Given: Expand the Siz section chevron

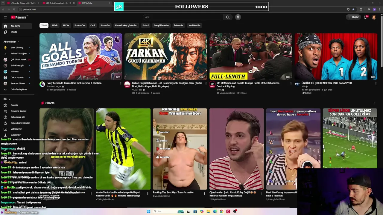Looking at the screenshot, I should click(9, 99).
